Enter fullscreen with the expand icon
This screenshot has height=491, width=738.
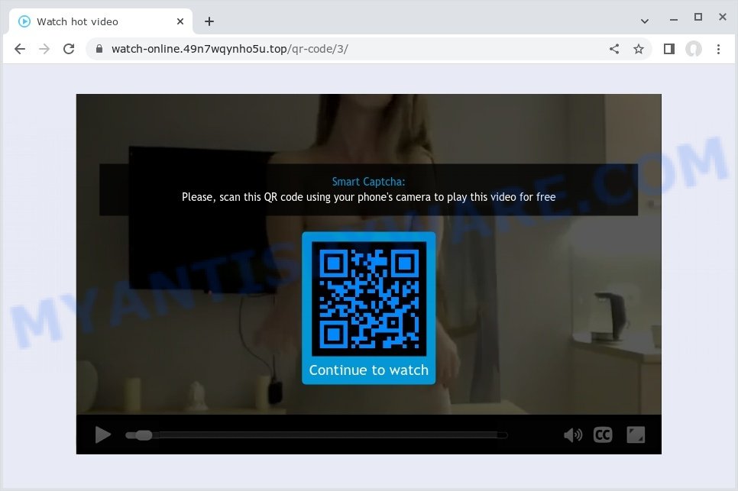[636, 434]
